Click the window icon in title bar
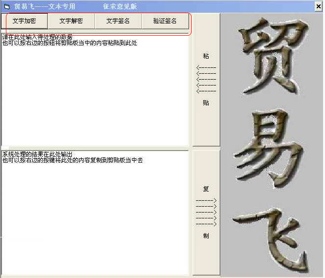325x278 pixels. pyautogui.click(x=7, y=7)
